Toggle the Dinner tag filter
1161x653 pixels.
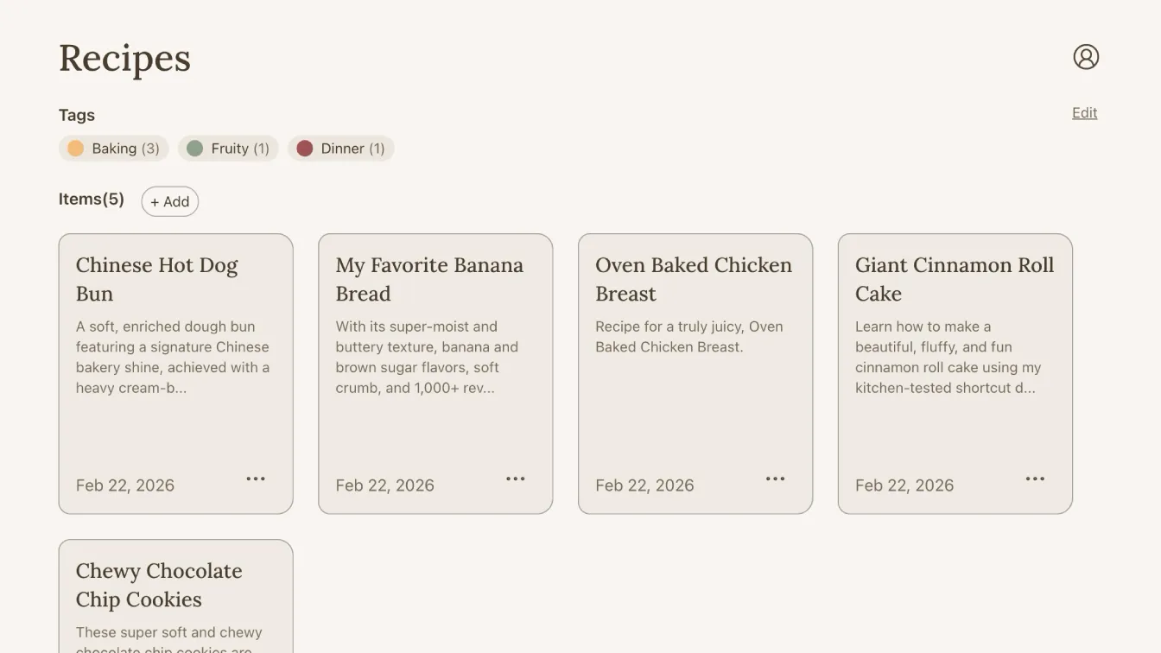coord(340,148)
